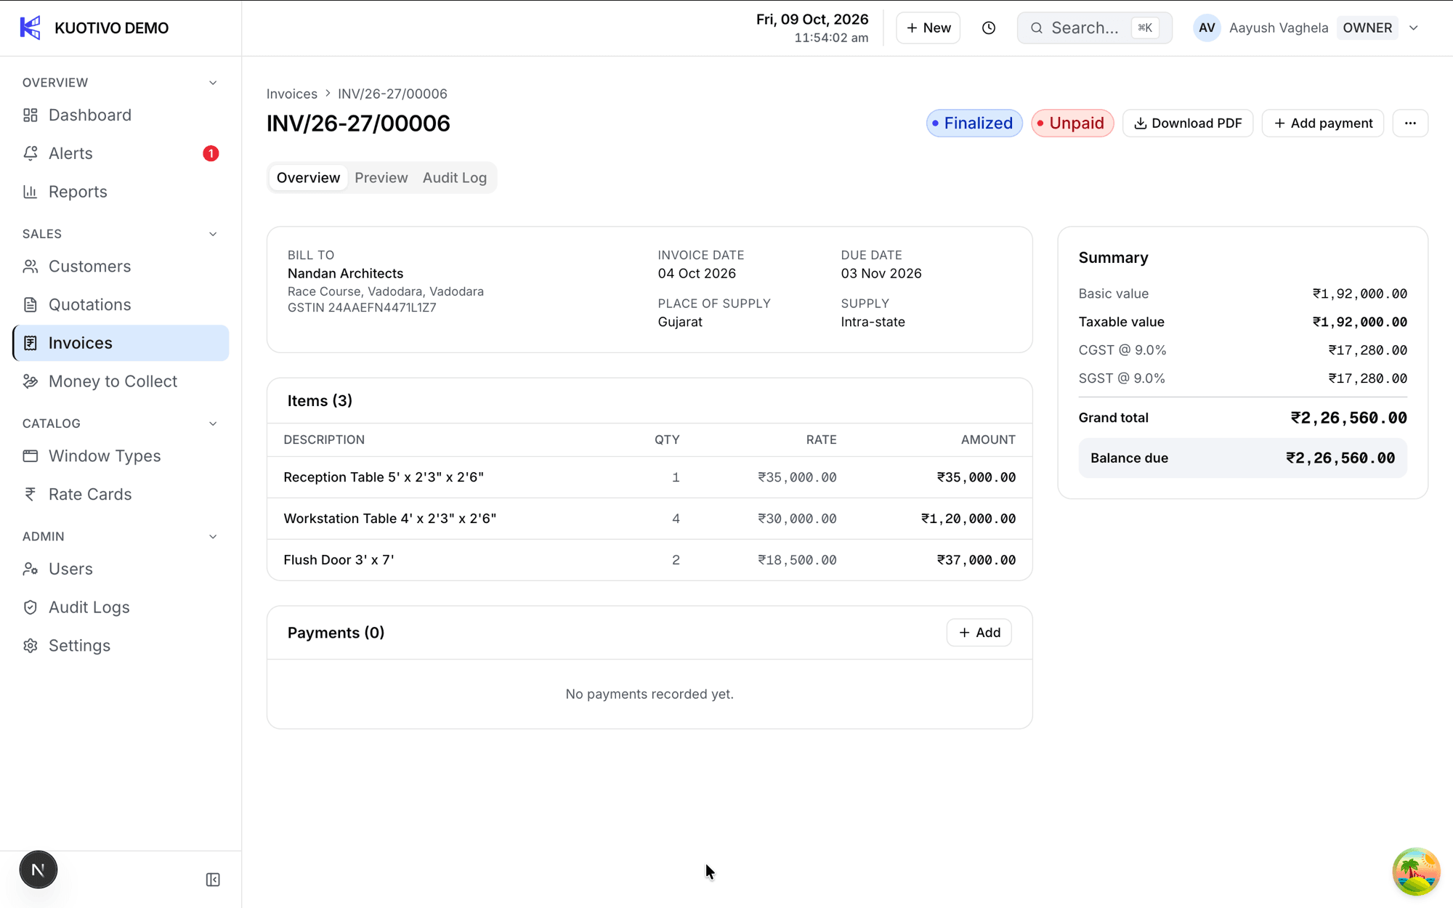
Task: Click the round N badge icon
Action: 38,870
